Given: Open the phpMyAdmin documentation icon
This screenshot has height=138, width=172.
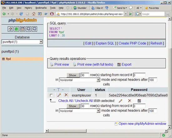Looking at the screenshot, I should tap(28, 29).
